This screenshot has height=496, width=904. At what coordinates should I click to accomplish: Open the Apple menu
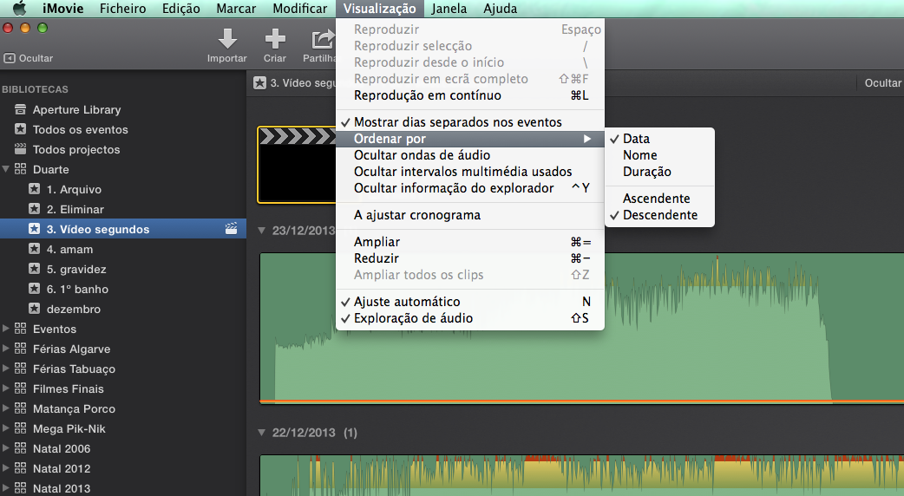click(x=20, y=9)
